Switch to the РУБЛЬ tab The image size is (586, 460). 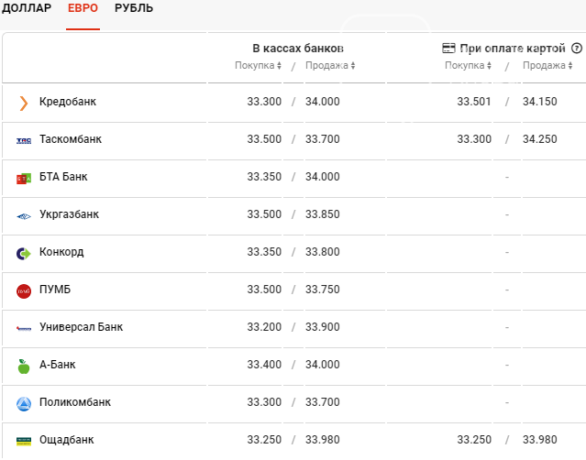tap(134, 8)
